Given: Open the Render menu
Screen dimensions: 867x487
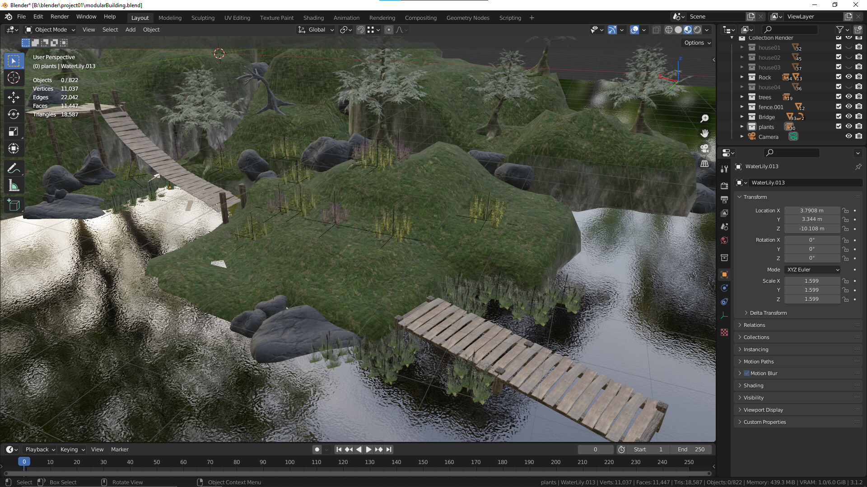Looking at the screenshot, I should pyautogui.click(x=60, y=17).
